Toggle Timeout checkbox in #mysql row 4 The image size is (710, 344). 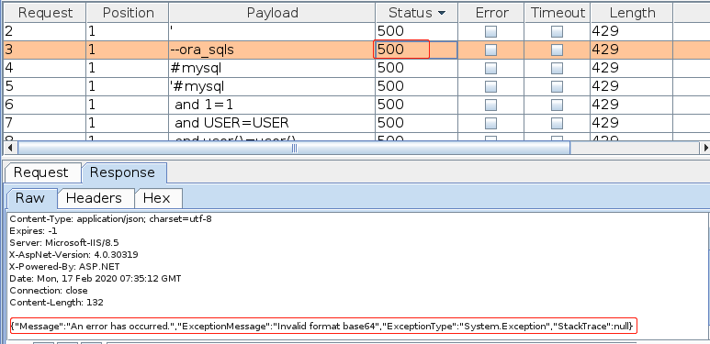point(557,68)
